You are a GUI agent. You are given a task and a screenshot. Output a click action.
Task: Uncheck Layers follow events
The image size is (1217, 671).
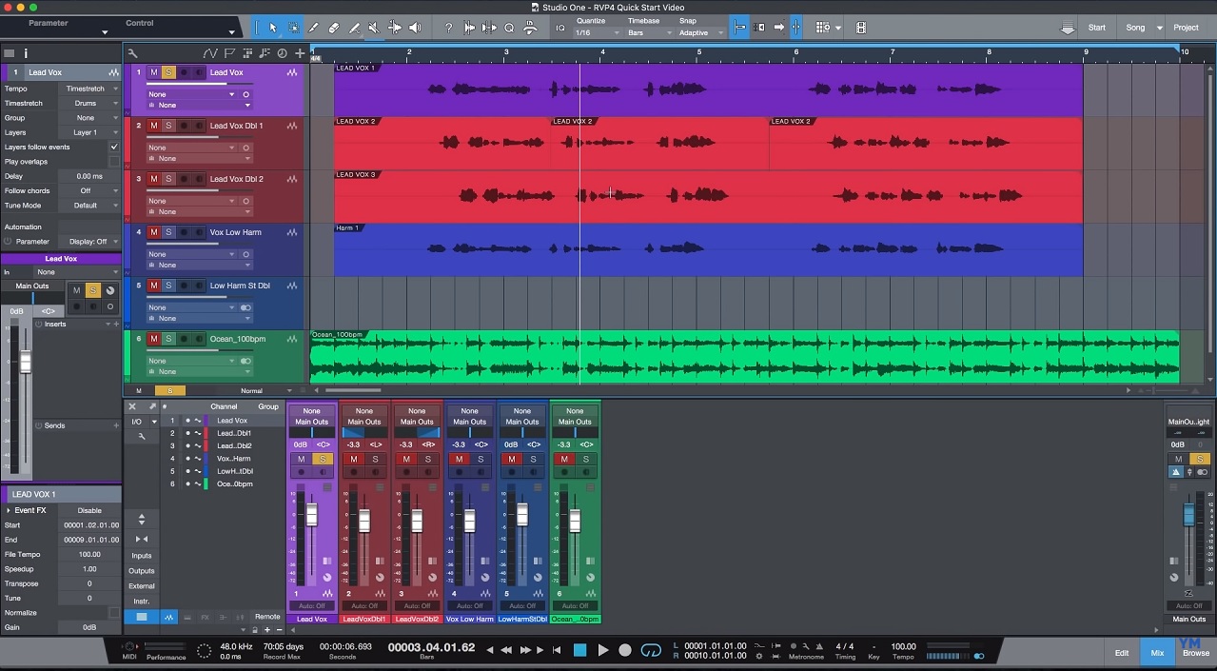(114, 148)
